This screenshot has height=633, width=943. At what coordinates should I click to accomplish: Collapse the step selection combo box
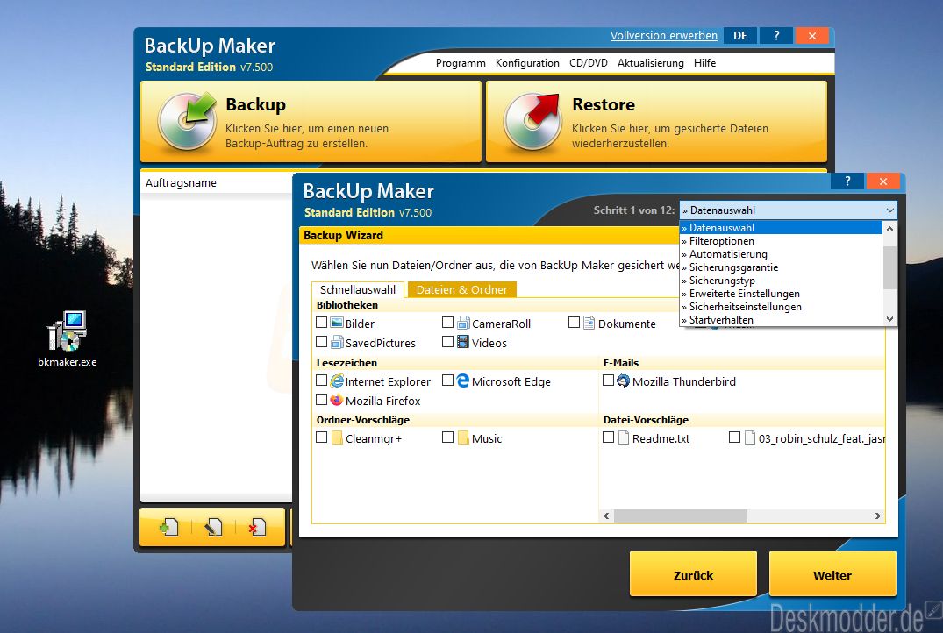(x=890, y=210)
